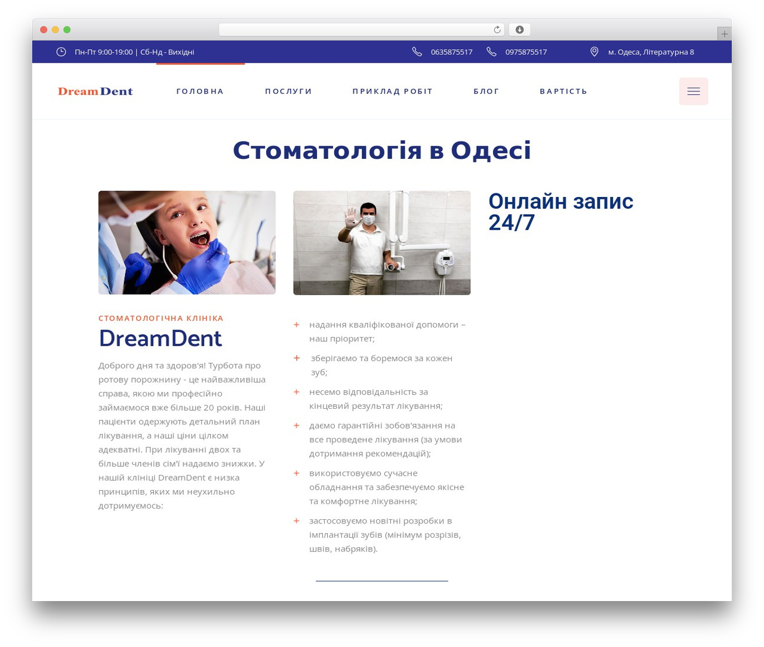The image size is (764, 647).
Task: Call the number 0635875517
Action: (x=452, y=52)
